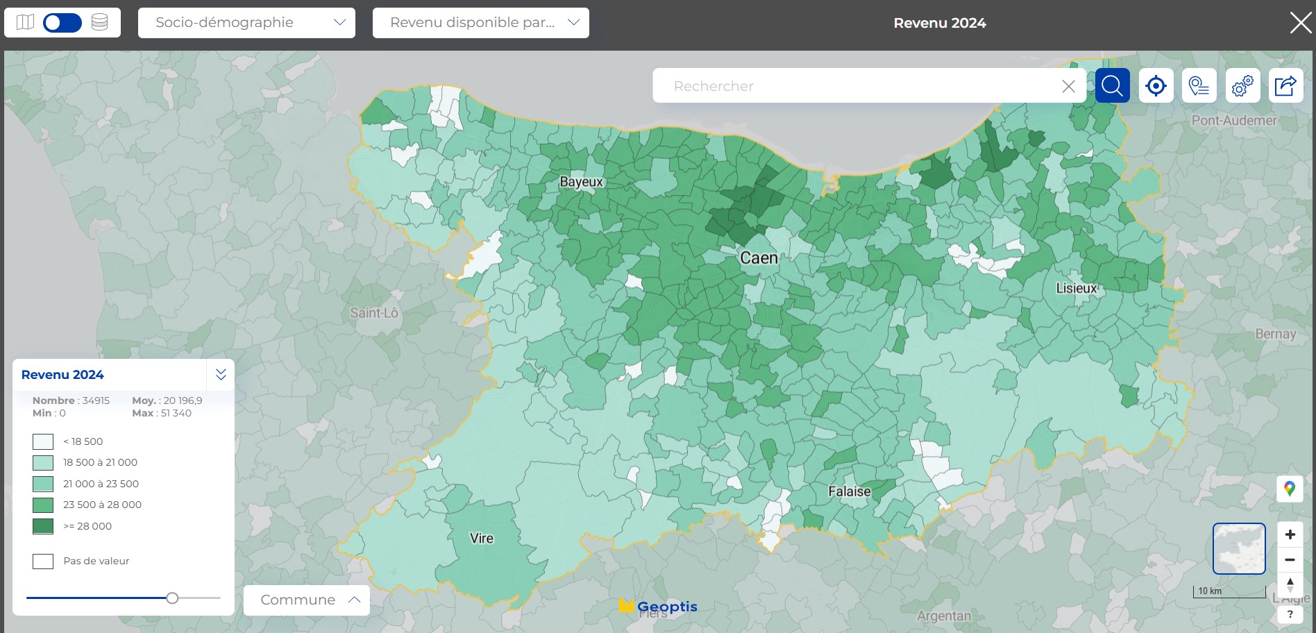Click the overview minimap thumbnail
This screenshot has height=633, width=1316.
coord(1239,548)
